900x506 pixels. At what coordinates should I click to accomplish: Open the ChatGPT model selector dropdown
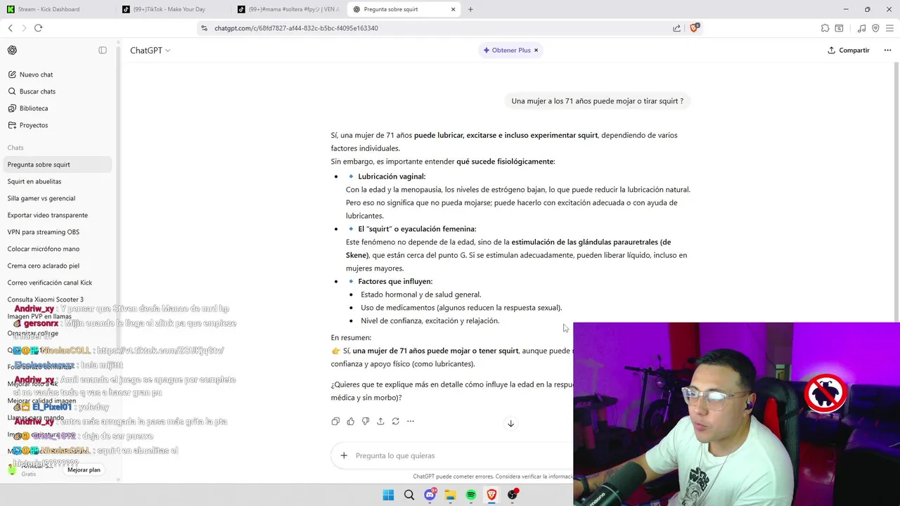(x=150, y=50)
